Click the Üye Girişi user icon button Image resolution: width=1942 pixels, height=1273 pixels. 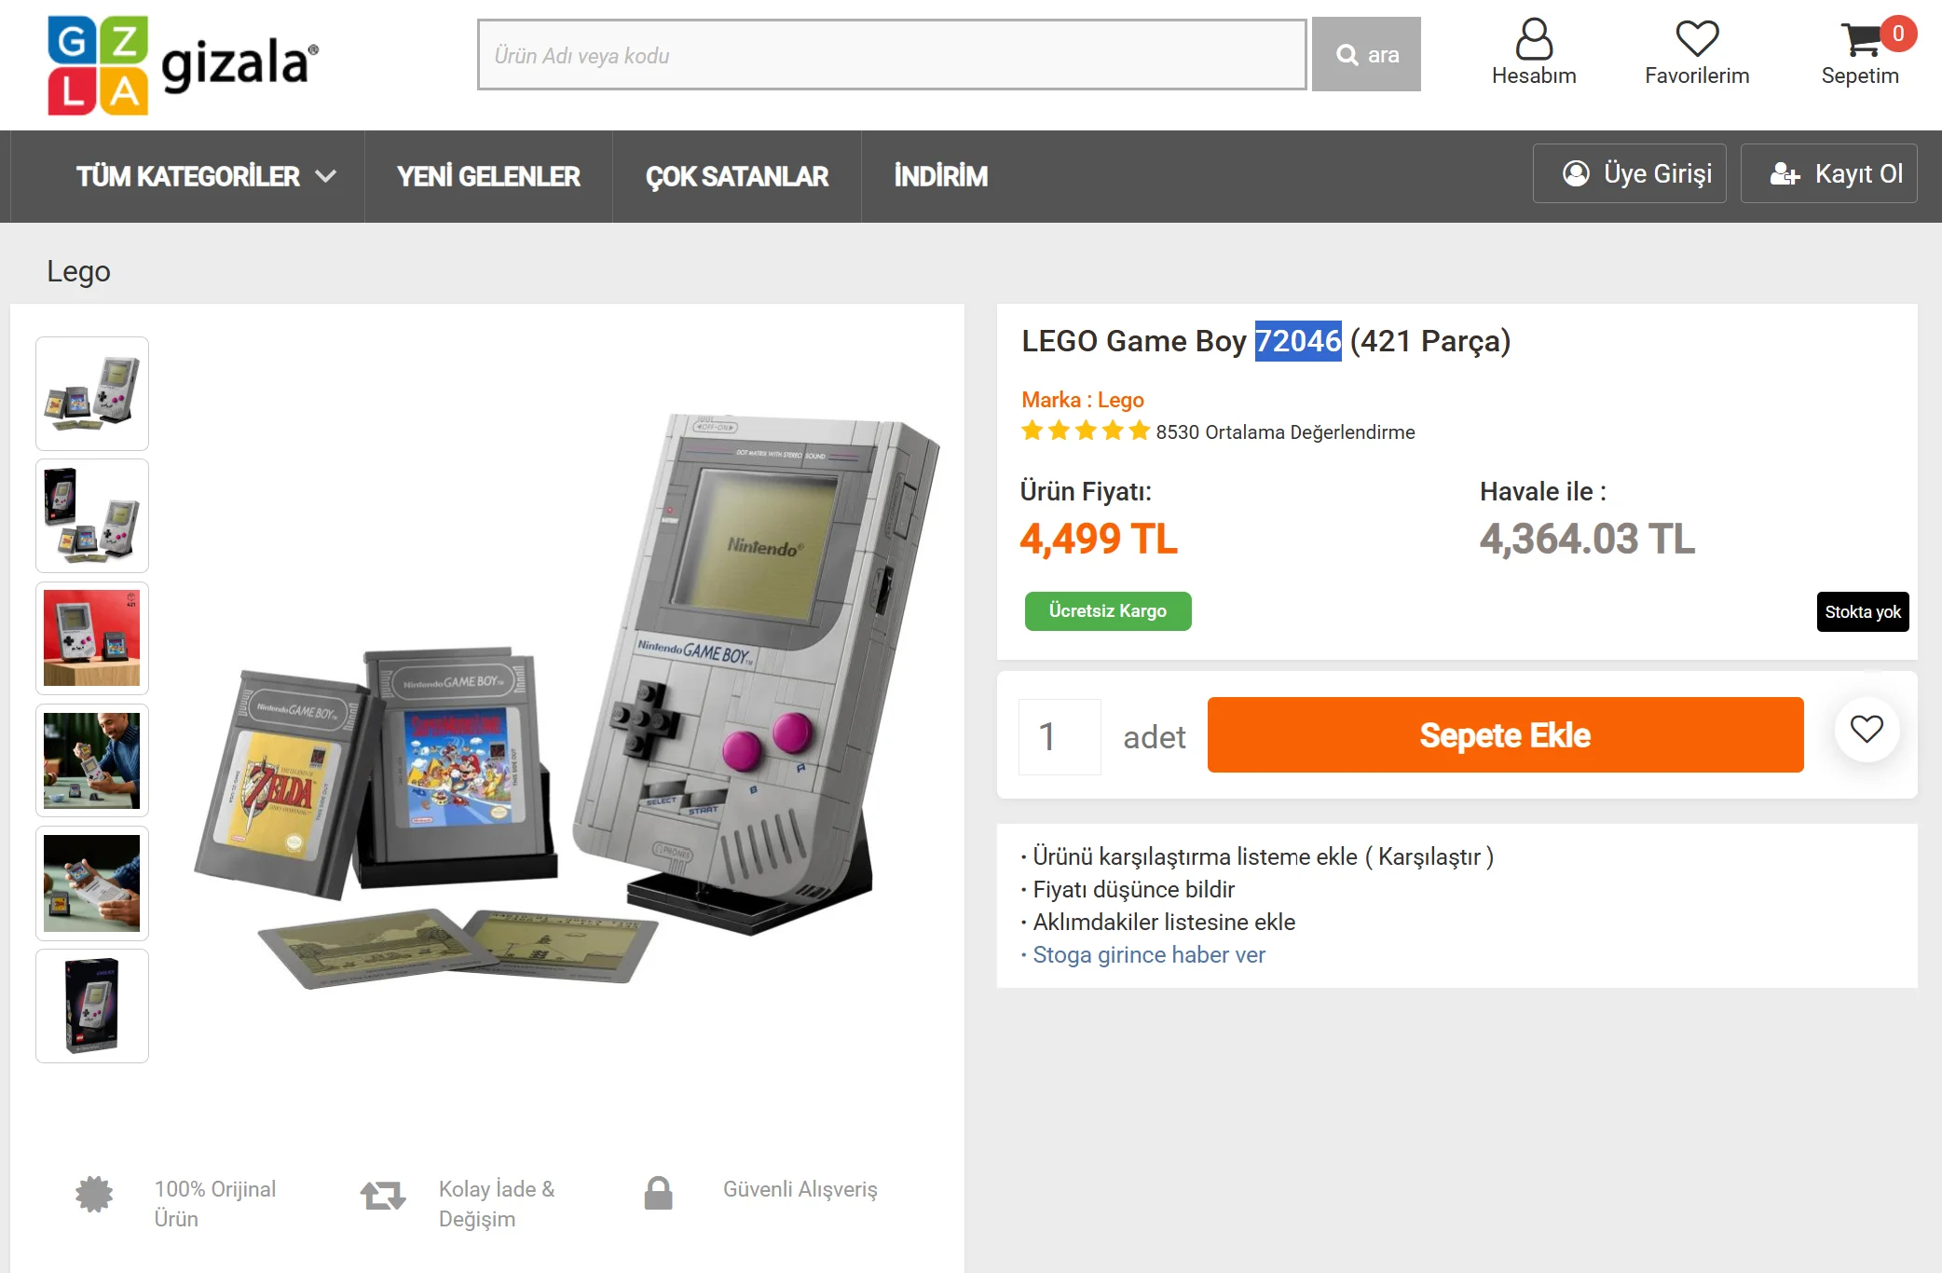(1630, 173)
